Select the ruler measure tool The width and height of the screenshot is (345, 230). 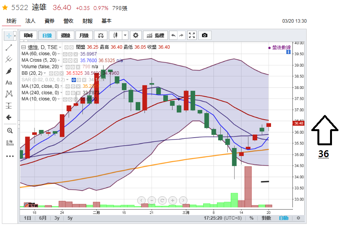coord(10,143)
